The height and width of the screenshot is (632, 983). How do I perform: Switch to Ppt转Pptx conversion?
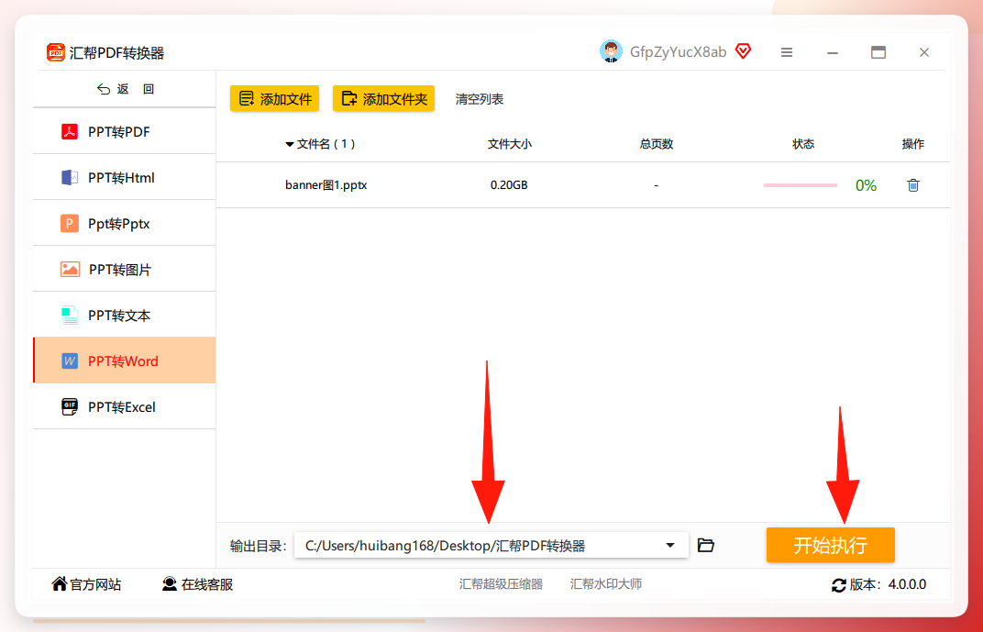124,223
